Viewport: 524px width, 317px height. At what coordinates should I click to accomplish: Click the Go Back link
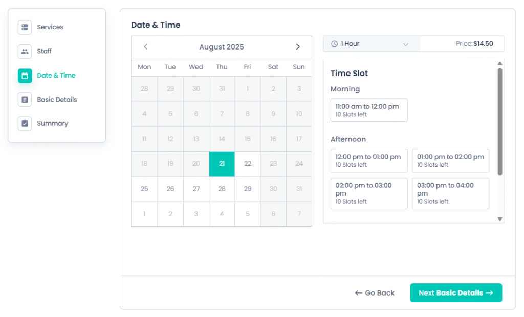[375, 292]
